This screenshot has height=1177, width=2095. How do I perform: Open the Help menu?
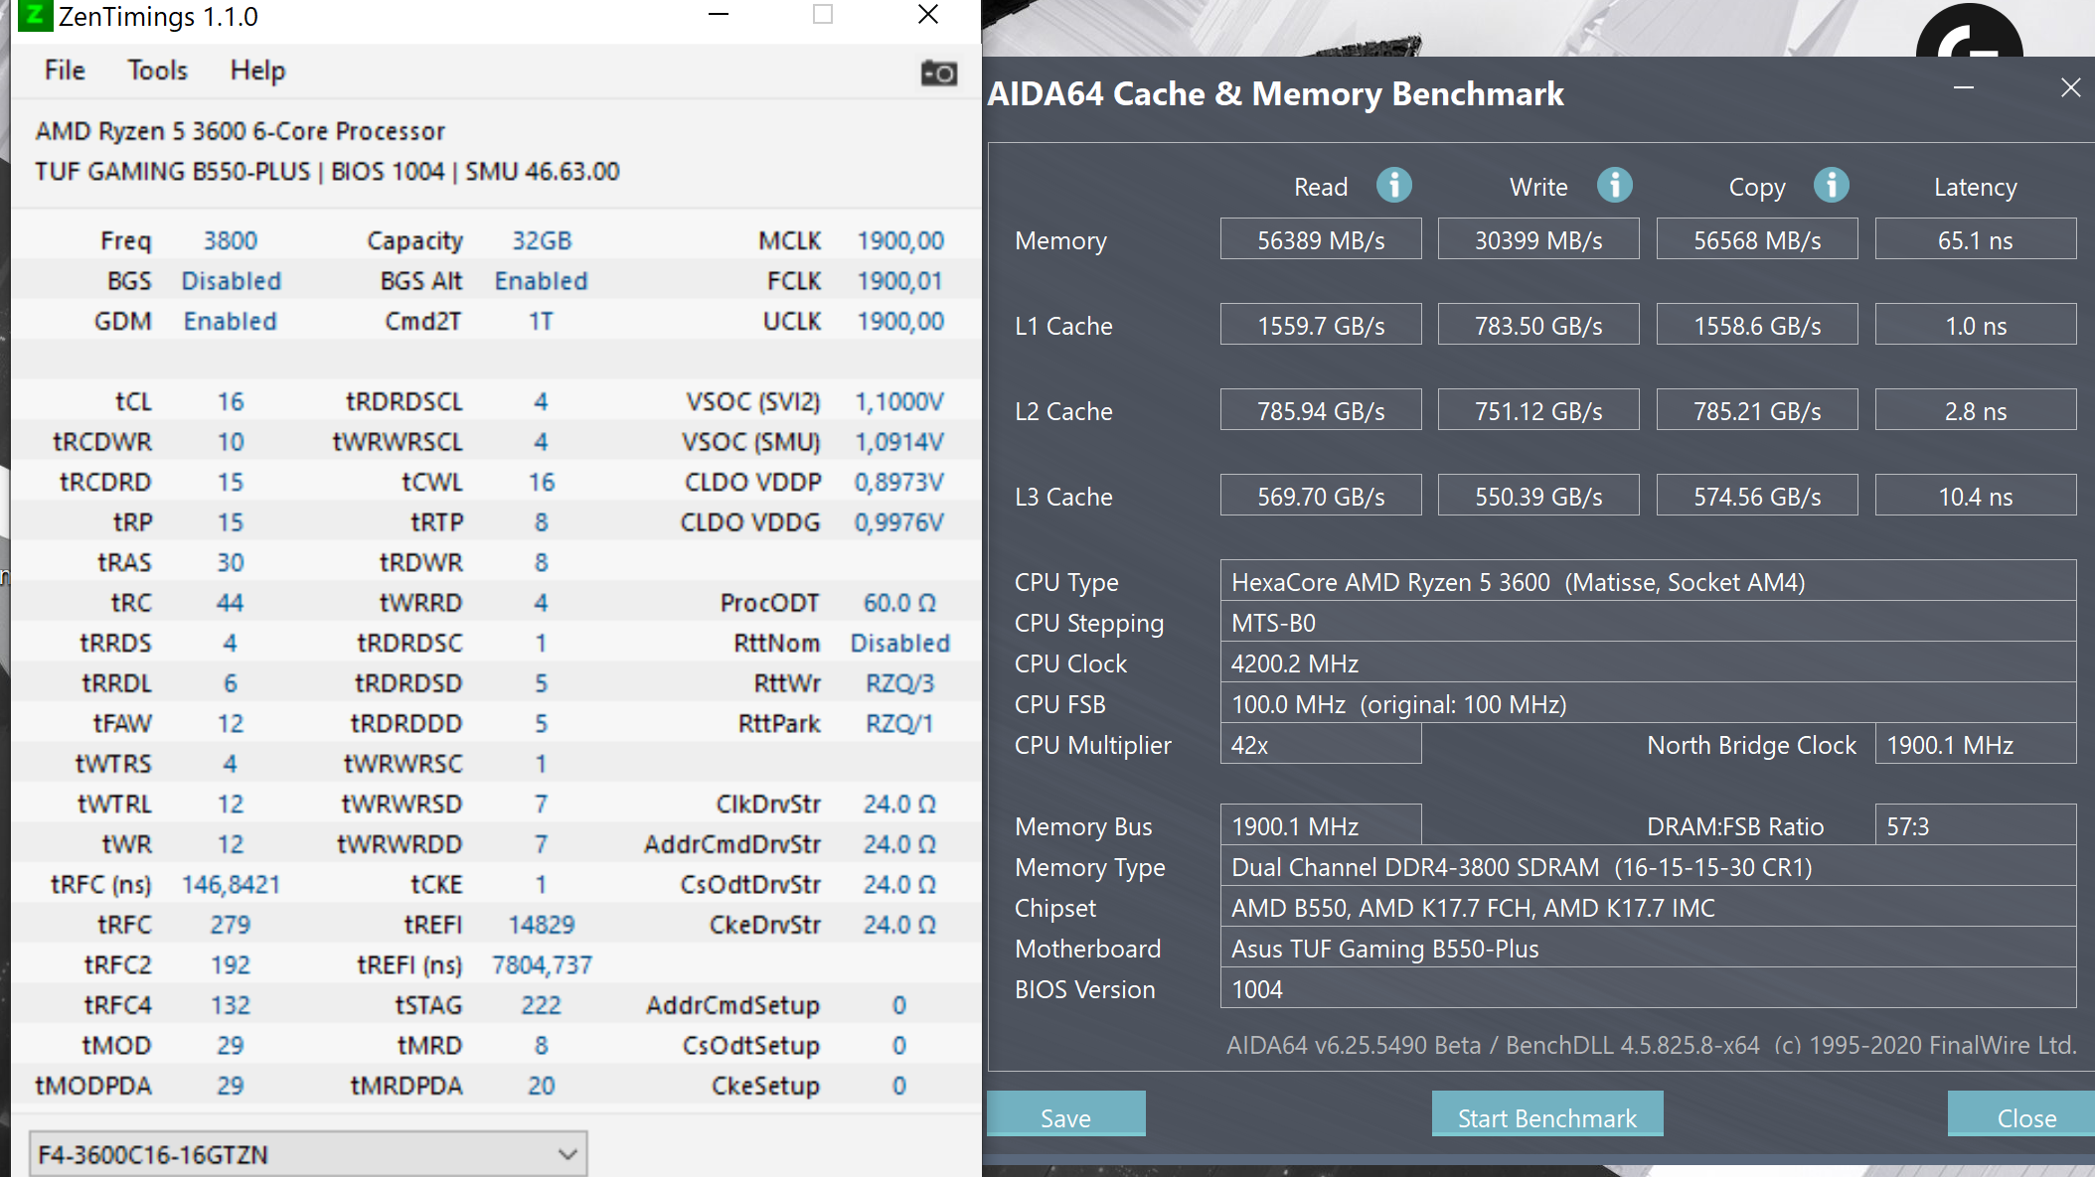tap(257, 71)
